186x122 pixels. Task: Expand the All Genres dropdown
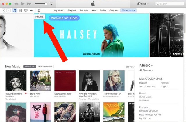click(146, 71)
